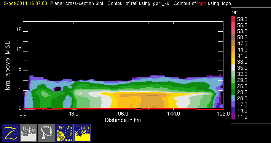Image resolution: width=271 pixels, height=143 pixels.
Task: Pick the 47.0 brown color swatch
Action: coord(233,43)
